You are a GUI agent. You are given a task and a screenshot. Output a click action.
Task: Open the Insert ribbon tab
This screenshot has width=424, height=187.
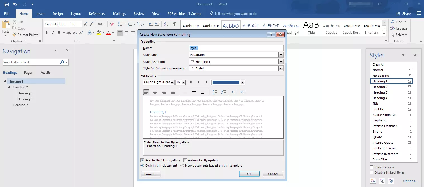pos(41,14)
